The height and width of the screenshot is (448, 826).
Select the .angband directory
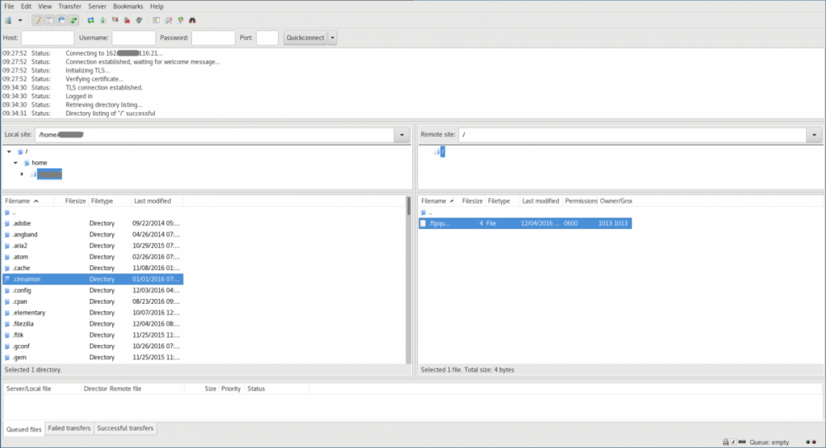pos(93,234)
